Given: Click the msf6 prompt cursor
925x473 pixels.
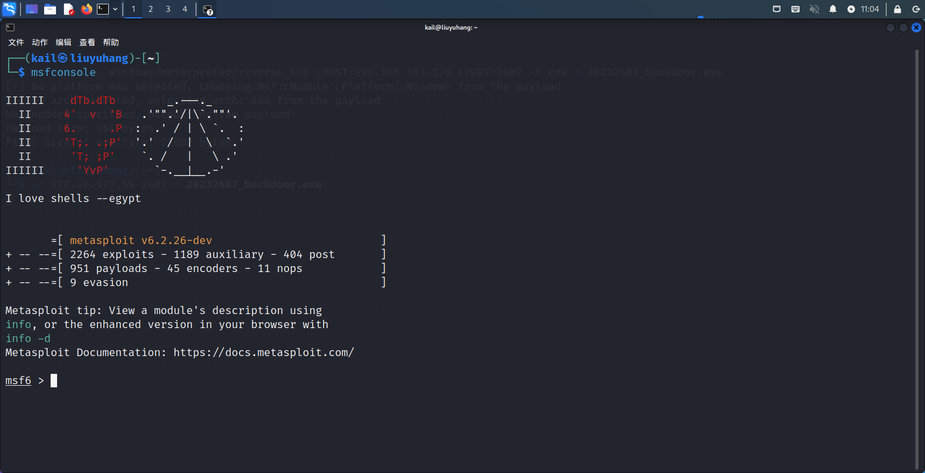Looking at the screenshot, I should [x=54, y=381].
